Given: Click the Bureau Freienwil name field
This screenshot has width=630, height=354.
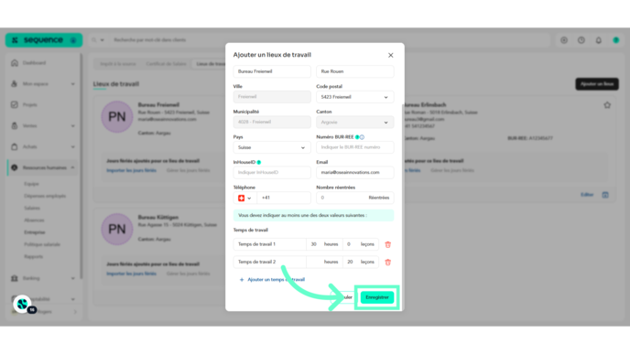Looking at the screenshot, I should coord(272,71).
